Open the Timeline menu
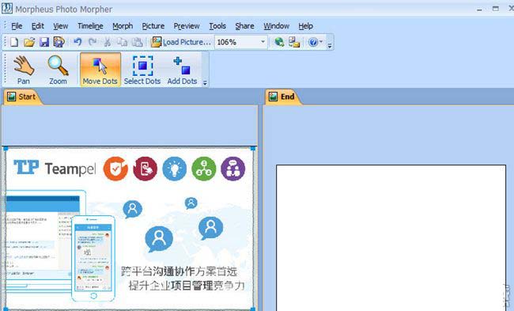The image size is (514, 311). (x=90, y=26)
